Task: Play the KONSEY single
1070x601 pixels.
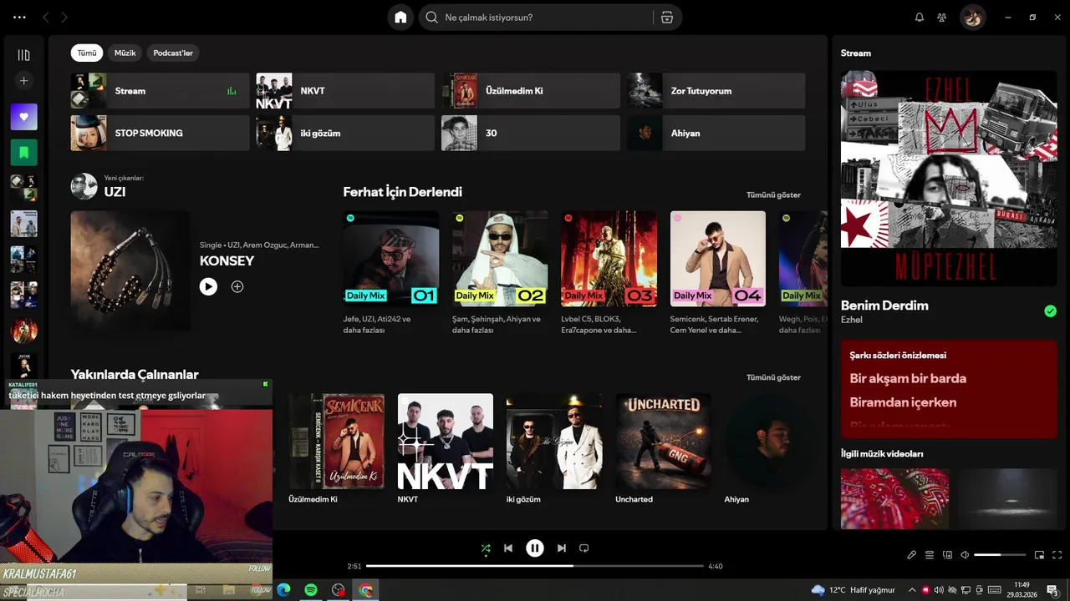Action: [x=208, y=286]
